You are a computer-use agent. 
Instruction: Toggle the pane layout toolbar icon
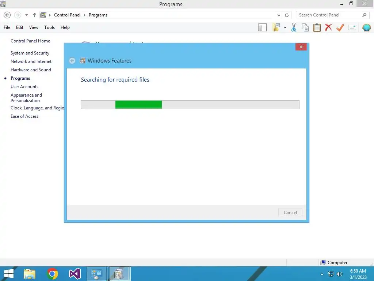262,27
